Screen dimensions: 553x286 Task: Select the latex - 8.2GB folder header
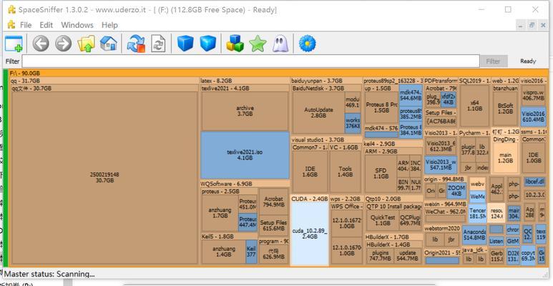pos(245,81)
